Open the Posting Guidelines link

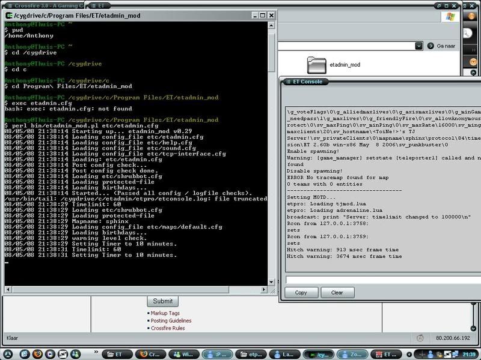point(171,320)
